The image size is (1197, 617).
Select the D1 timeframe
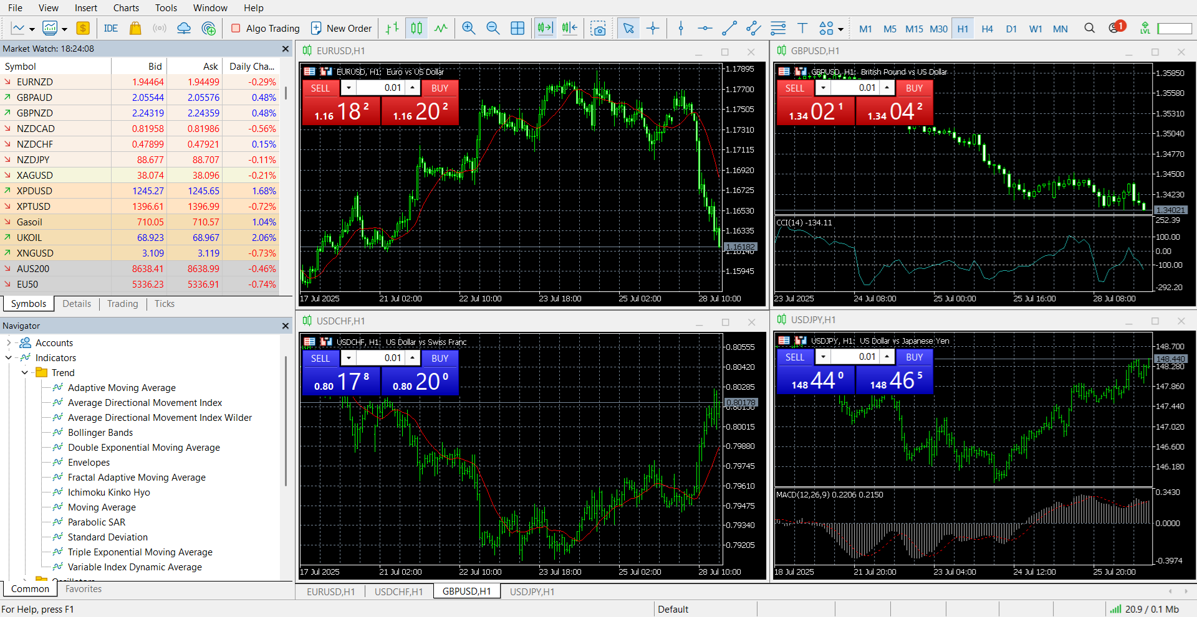(x=1011, y=29)
